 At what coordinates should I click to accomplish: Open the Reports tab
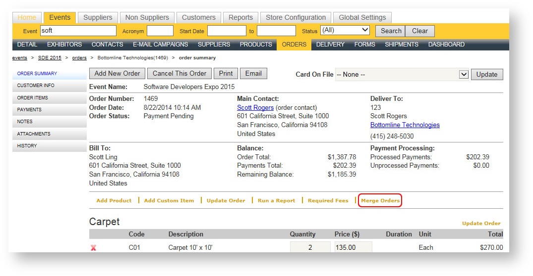[x=240, y=17]
